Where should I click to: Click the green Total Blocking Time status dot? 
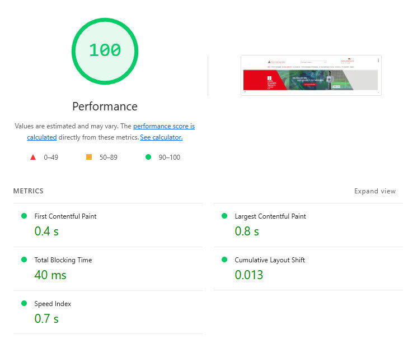[24, 260]
